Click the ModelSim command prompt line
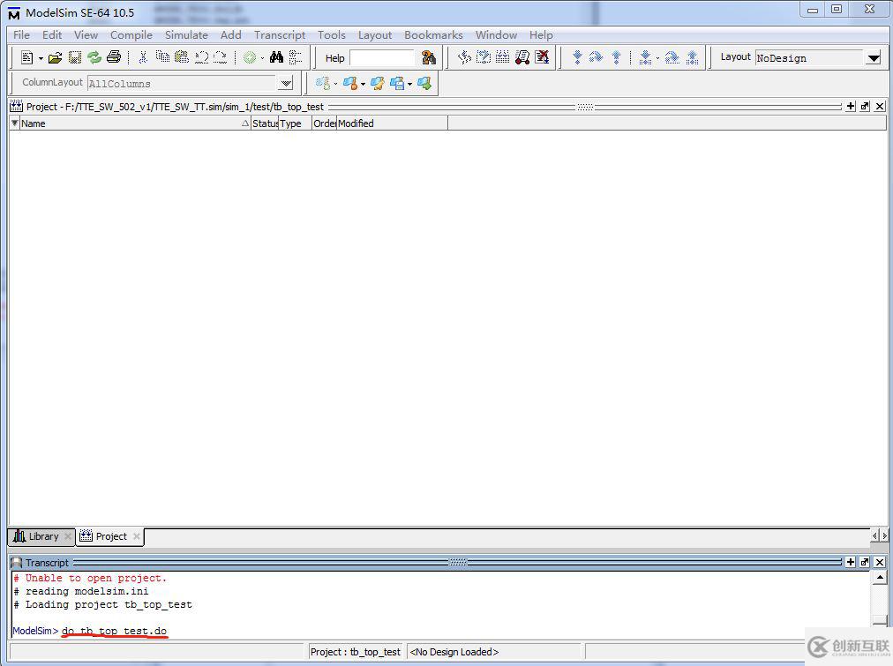 (441, 631)
